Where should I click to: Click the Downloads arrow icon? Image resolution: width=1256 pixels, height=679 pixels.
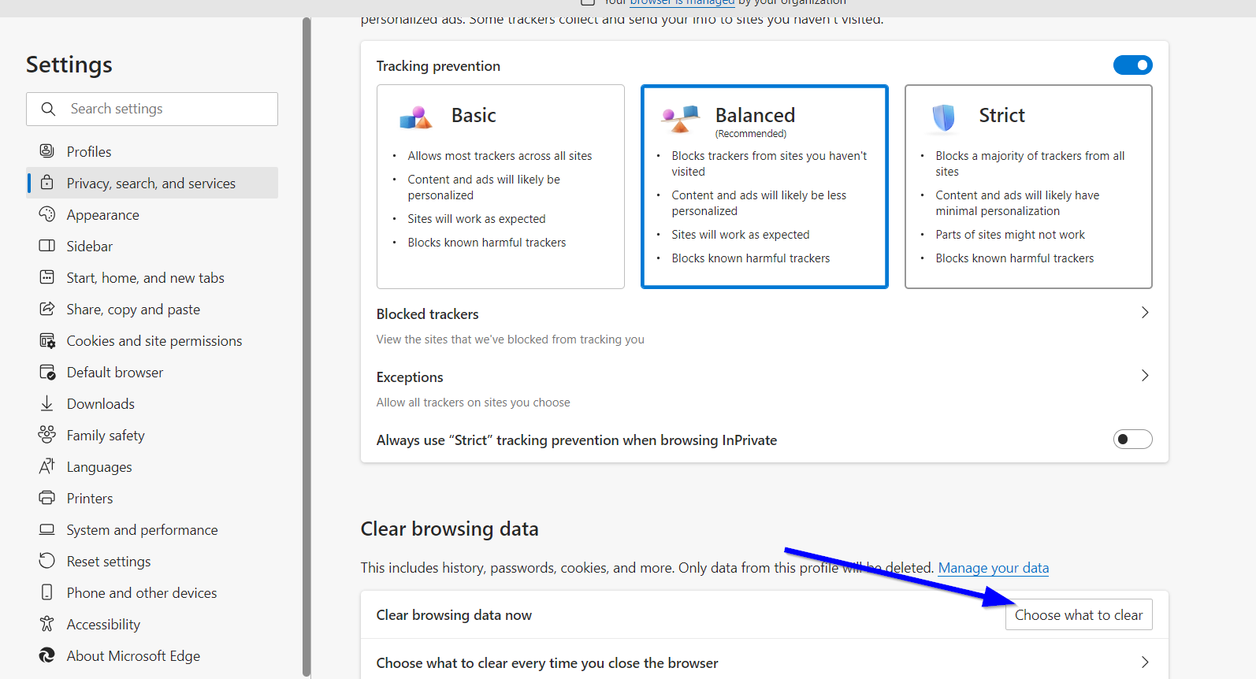(47, 403)
